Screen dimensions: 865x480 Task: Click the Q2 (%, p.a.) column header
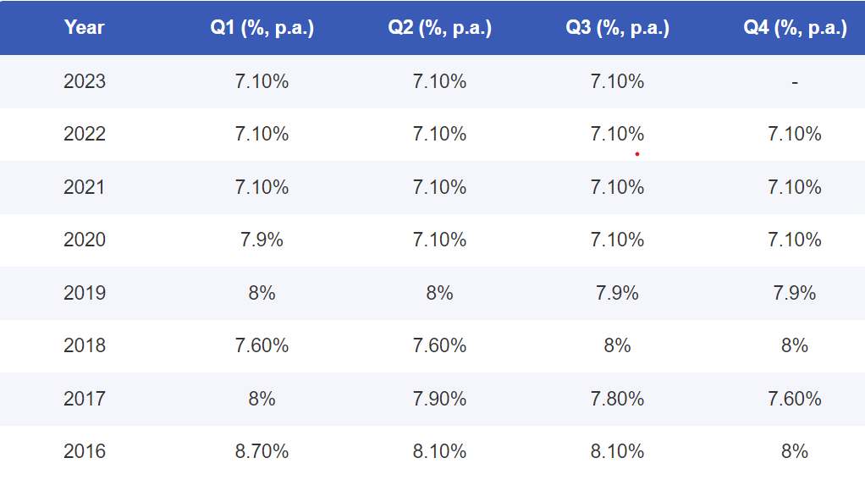pyautogui.click(x=440, y=28)
